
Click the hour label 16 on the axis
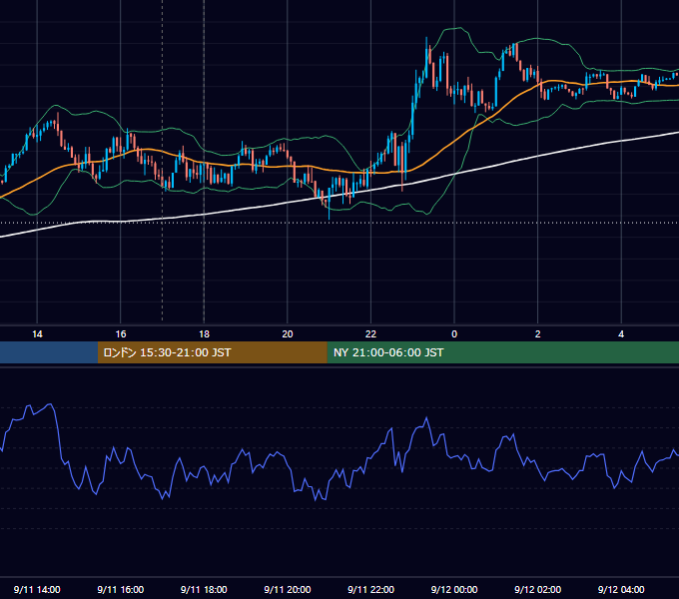pyautogui.click(x=121, y=334)
